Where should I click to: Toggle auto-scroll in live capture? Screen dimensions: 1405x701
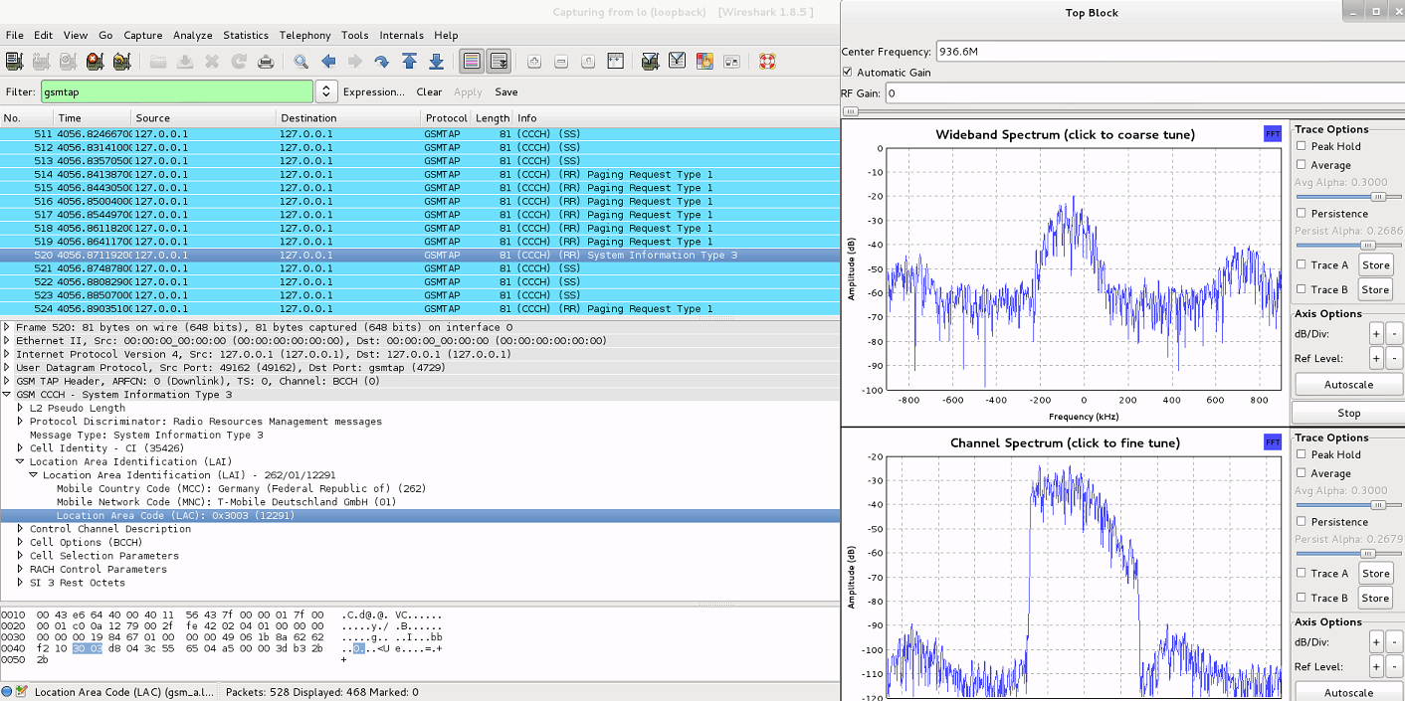[x=499, y=62]
